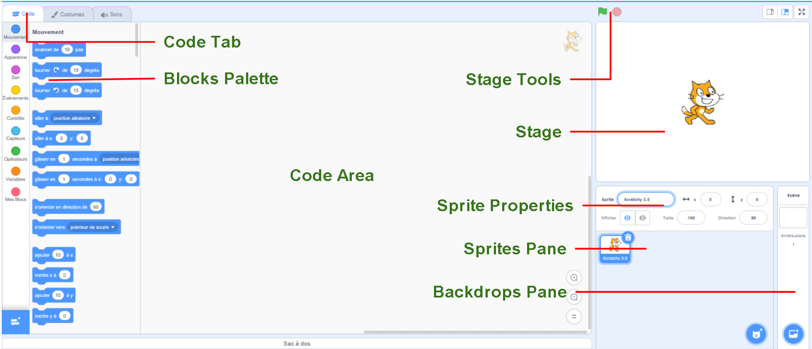The image size is (812, 349).
Task: Click the choose a sprite button
Action: tap(756, 334)
